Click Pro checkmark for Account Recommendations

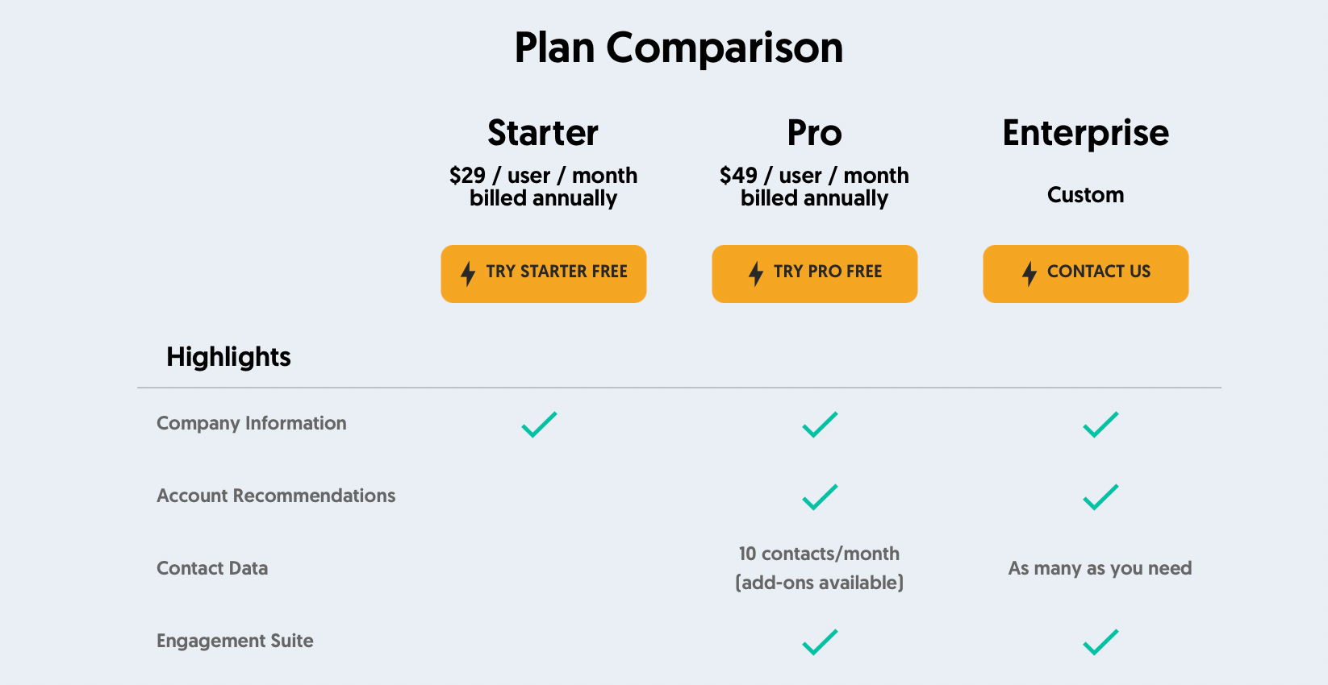tap(821, 497)
